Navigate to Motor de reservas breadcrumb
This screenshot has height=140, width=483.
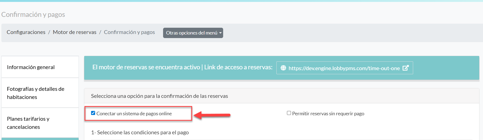[74, 32]
